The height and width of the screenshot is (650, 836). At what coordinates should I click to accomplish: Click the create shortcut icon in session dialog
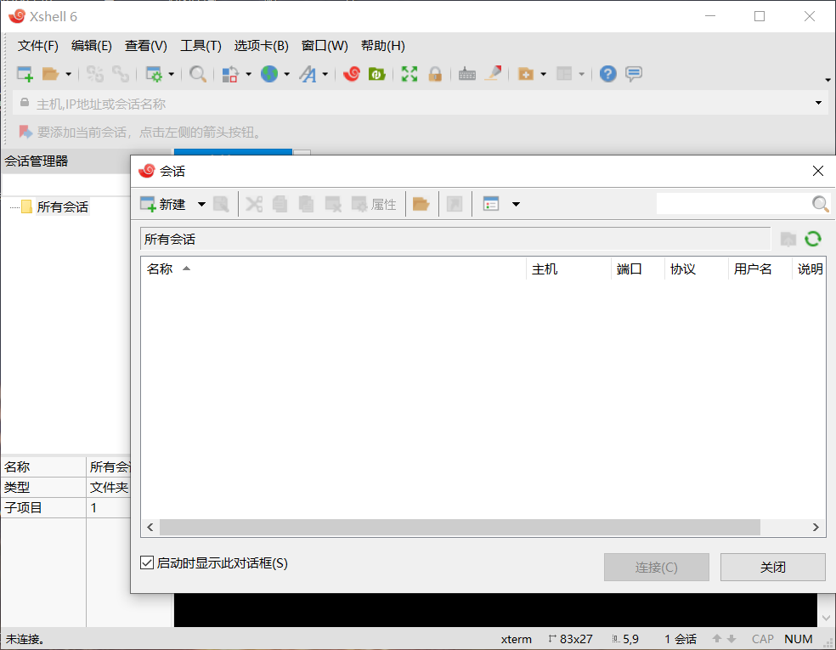coord(455,204)
